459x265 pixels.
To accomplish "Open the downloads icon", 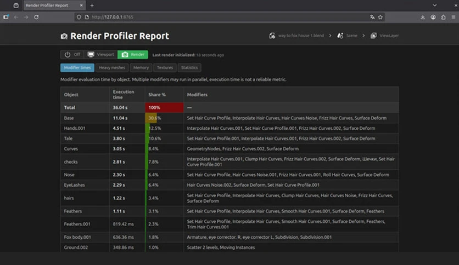I will pos(423,17).
